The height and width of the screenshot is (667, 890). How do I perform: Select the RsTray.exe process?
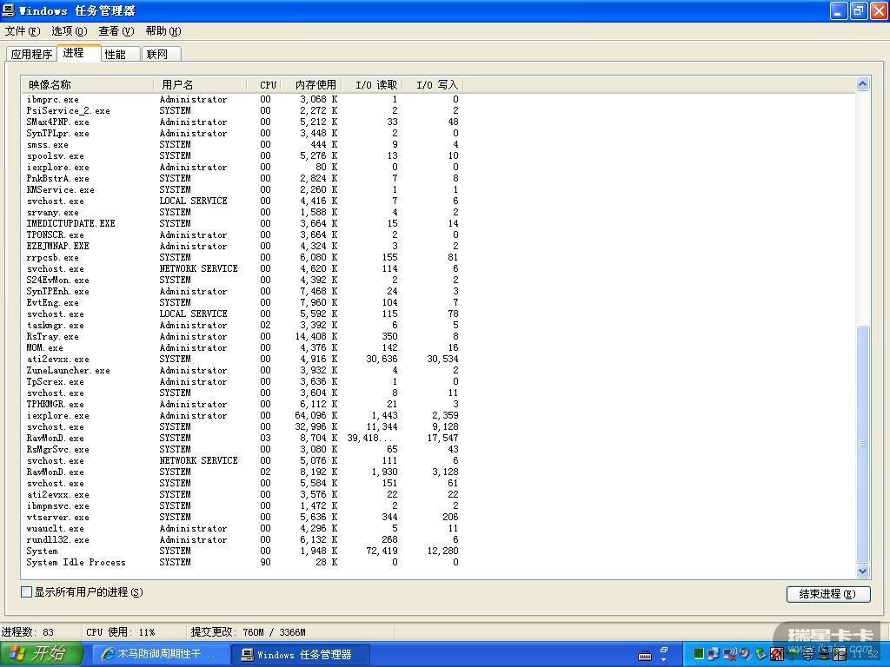click(x=242, y=336)
